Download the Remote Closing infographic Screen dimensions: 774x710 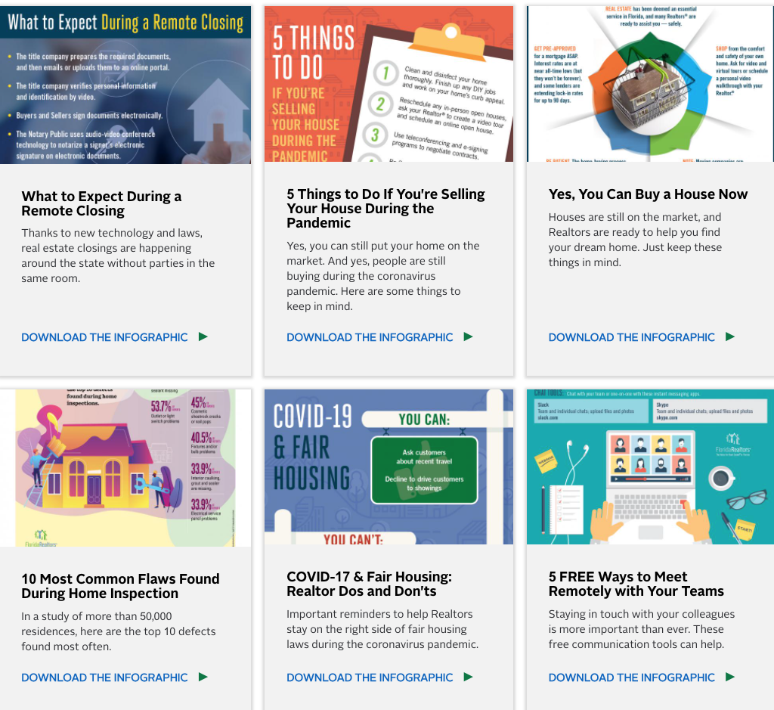coord(104,337)
